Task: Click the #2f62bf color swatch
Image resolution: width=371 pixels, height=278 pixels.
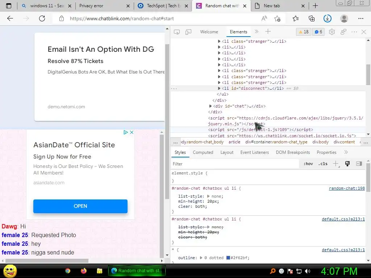Action: tap(228, 258)
